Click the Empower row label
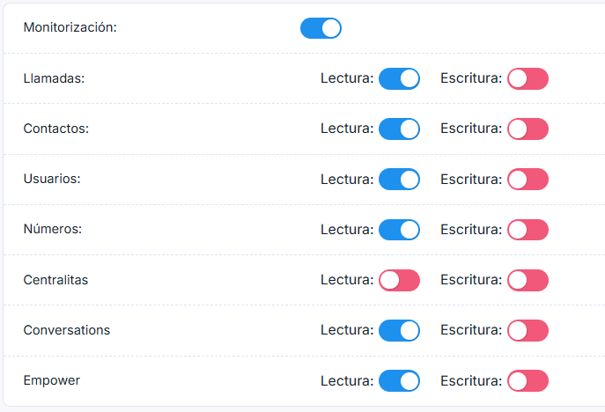This screenshot has width=605, height=412. pos(51,380)
